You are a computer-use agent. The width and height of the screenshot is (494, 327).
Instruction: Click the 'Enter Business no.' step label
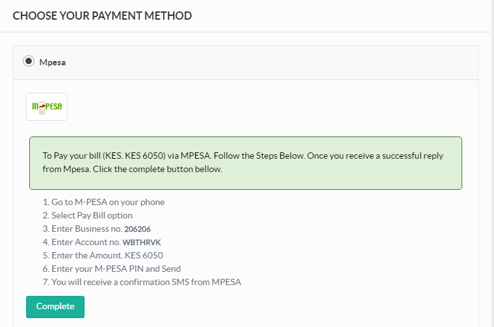(81, 229)
